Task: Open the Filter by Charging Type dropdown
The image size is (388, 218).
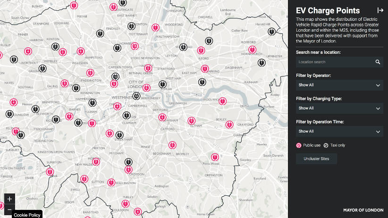Action: 339,109
